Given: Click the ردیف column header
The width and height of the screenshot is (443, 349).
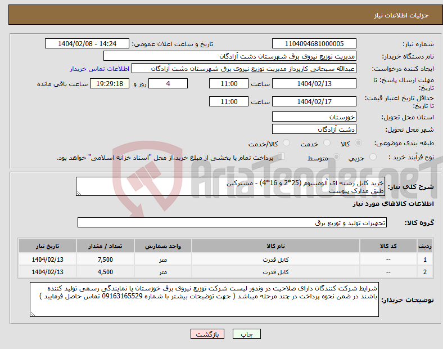Looking at the screenshot, I should tap(424, 246).
